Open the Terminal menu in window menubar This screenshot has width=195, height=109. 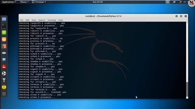52,20
